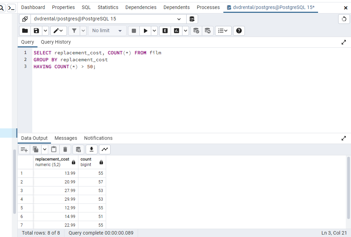The image size is (351, 237).
Task: Delete the selected rows from results
Action: coord(65,149)
